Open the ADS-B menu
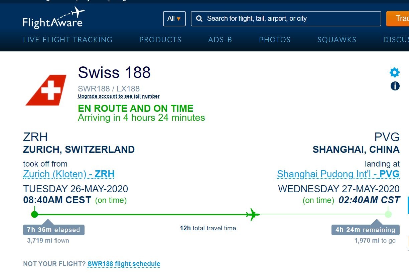Image resolution: width=409 pixels, height=273 pixels. point(220,40)
